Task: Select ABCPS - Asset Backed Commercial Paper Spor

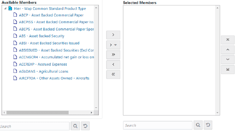Action: (56, 29)
